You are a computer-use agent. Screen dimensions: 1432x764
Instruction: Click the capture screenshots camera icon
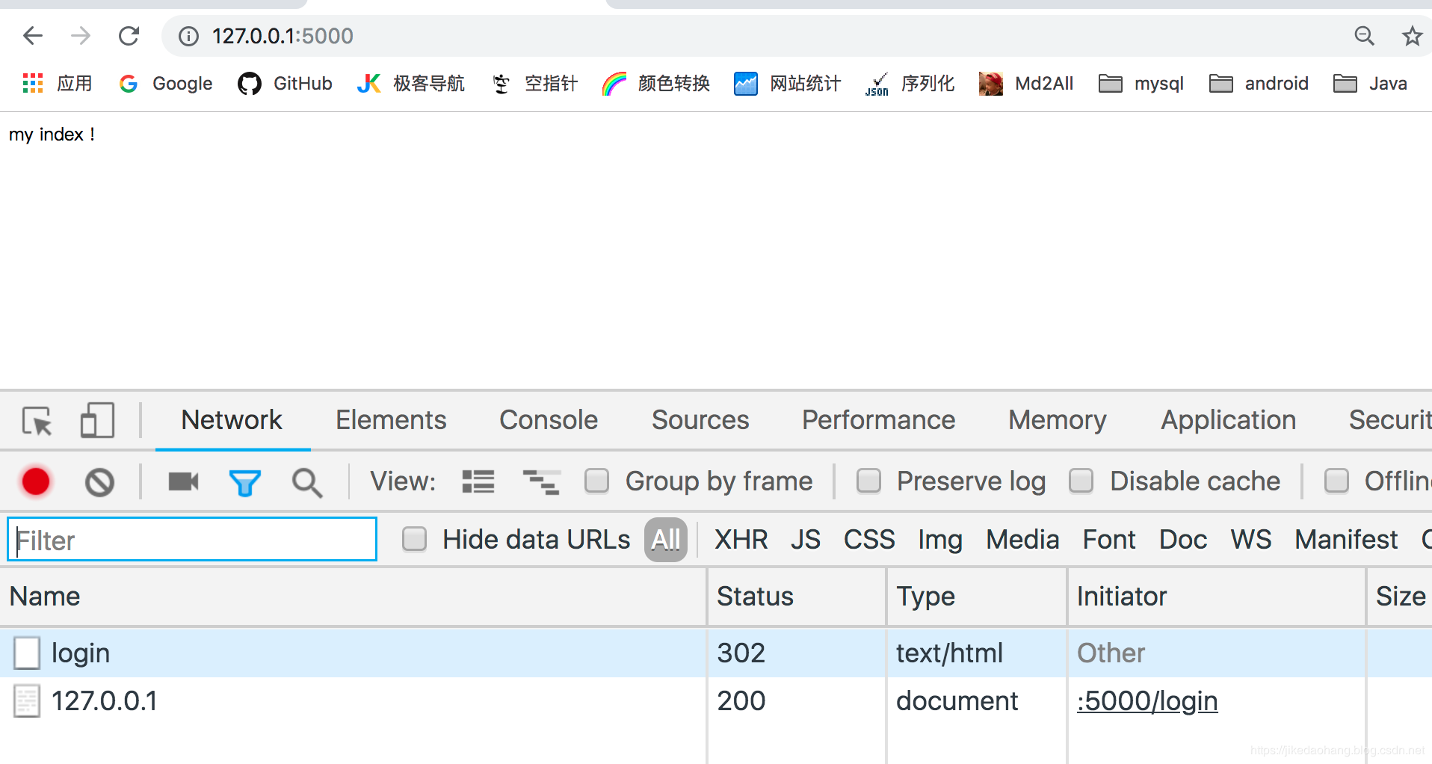(x=183, y=481)
